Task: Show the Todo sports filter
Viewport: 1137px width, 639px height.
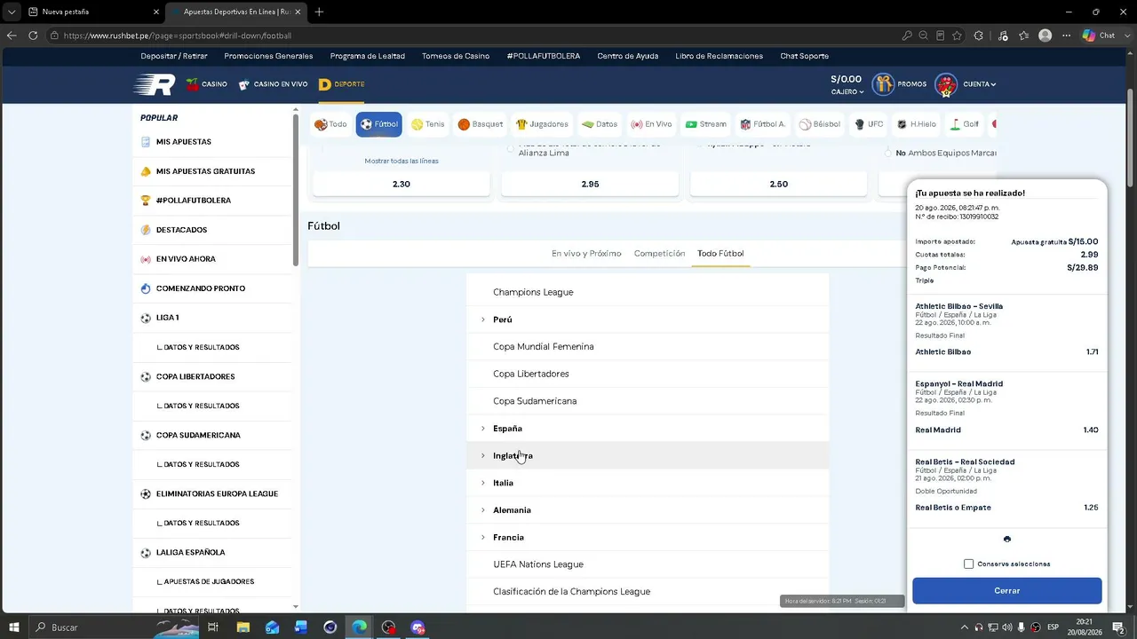Action: [330, 124]
